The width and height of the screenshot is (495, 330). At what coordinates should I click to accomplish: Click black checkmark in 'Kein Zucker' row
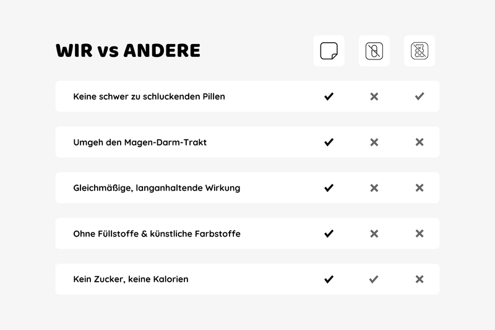pos(329,279)
